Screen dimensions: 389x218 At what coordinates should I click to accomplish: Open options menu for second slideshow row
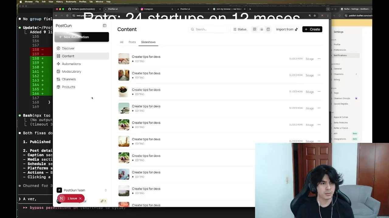319,75
